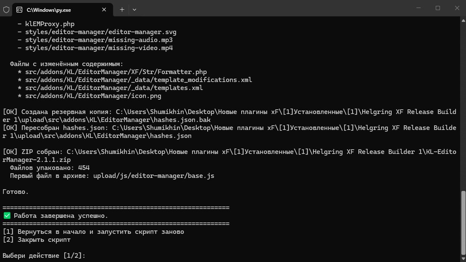
Task: Click the administrator shield icon in title bar
Action: pos(6,10)
